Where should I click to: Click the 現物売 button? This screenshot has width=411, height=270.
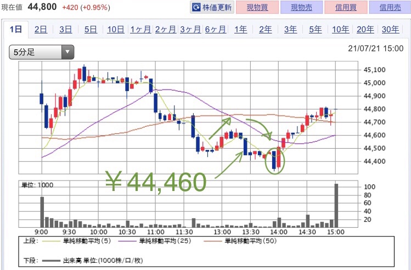(301, 7)
